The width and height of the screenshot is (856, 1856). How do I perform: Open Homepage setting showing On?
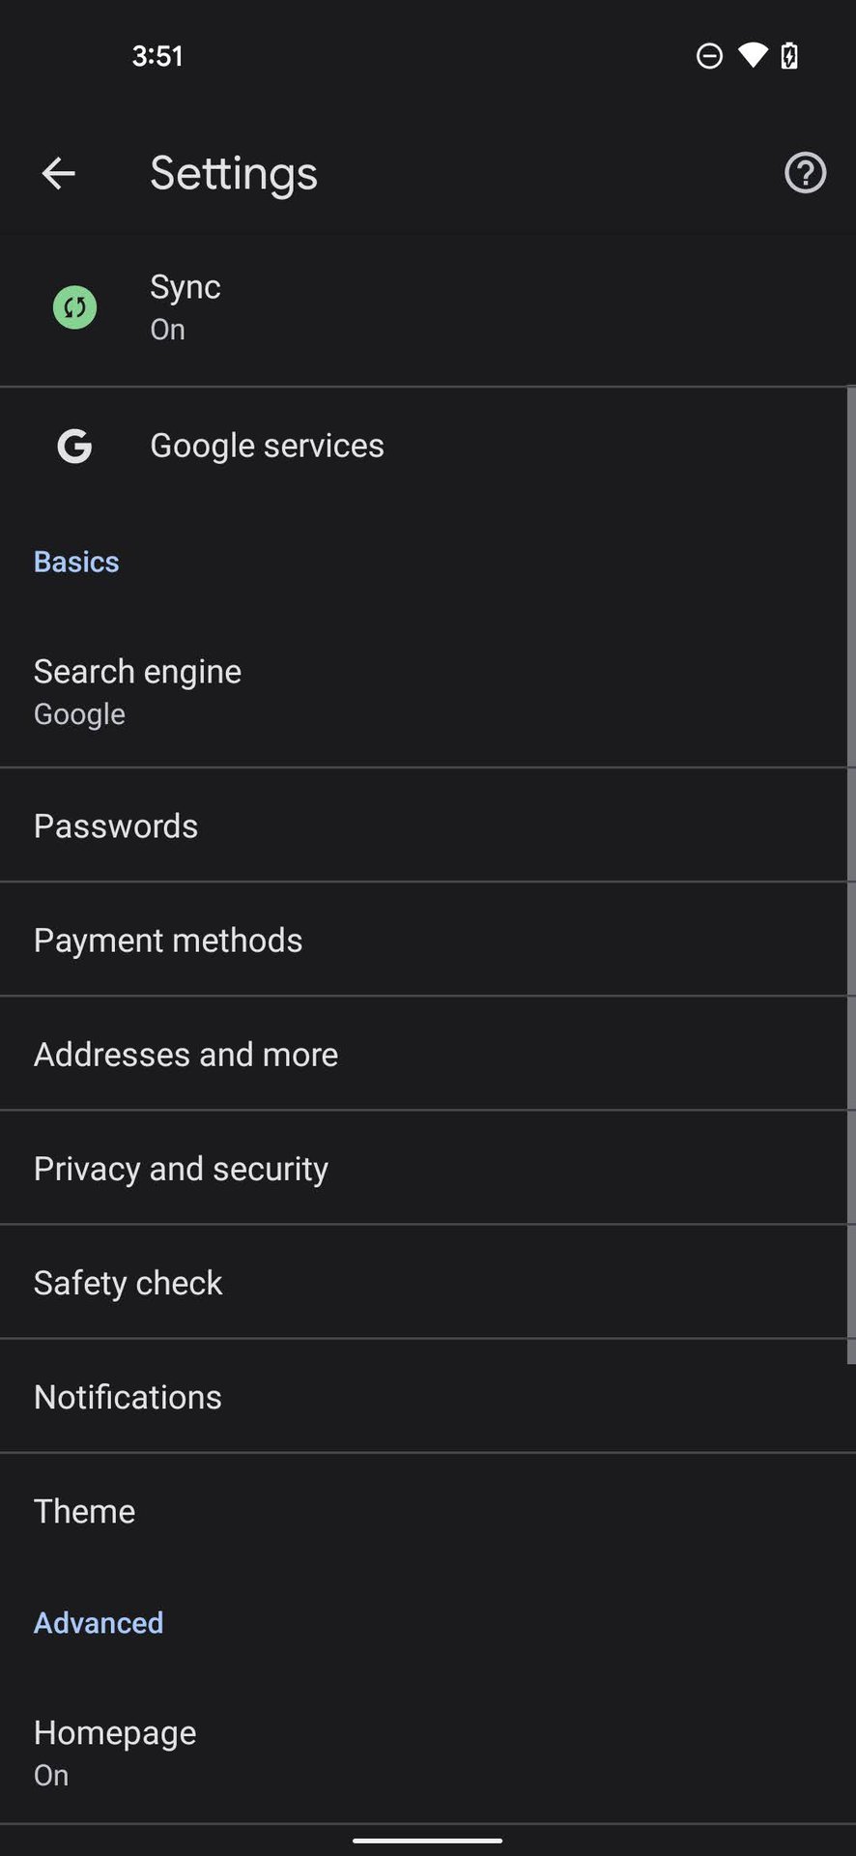(115, 1752)
